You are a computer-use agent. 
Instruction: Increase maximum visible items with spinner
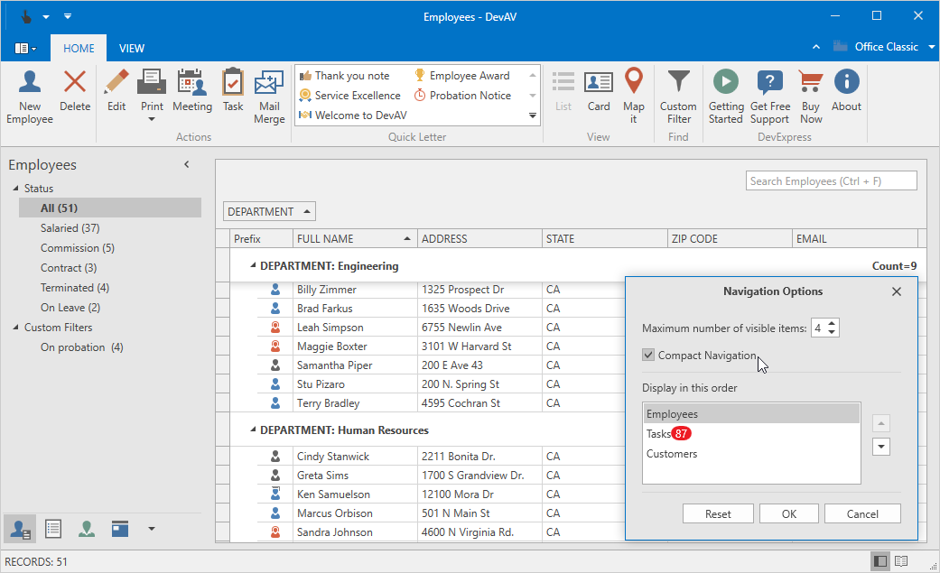coord(832,324)
